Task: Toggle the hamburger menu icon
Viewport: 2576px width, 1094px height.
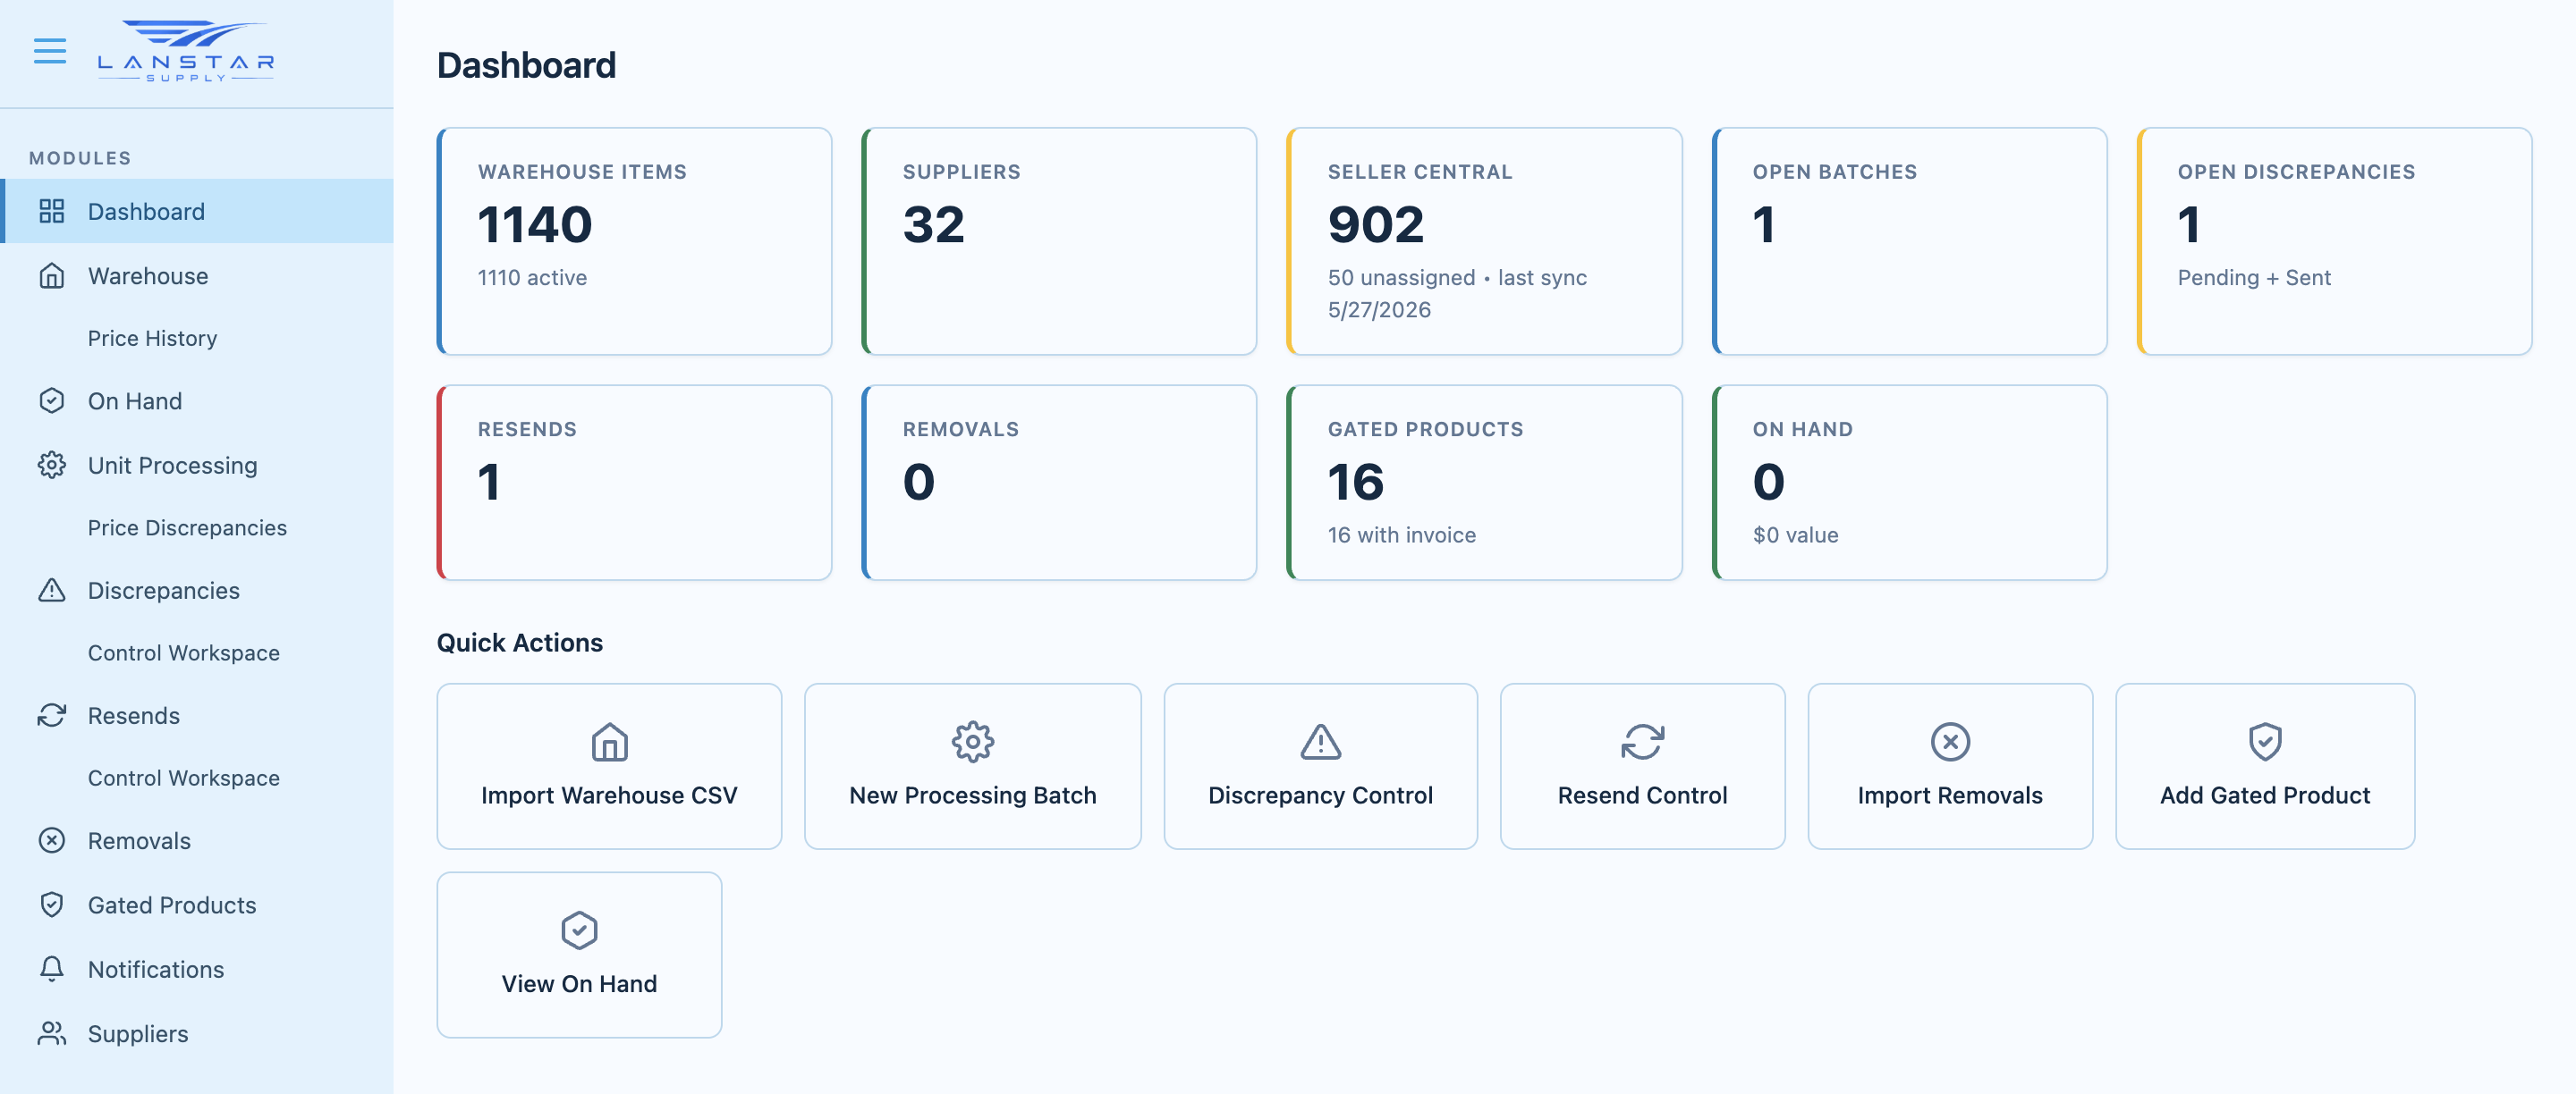Action: click(x=50, y=51)
